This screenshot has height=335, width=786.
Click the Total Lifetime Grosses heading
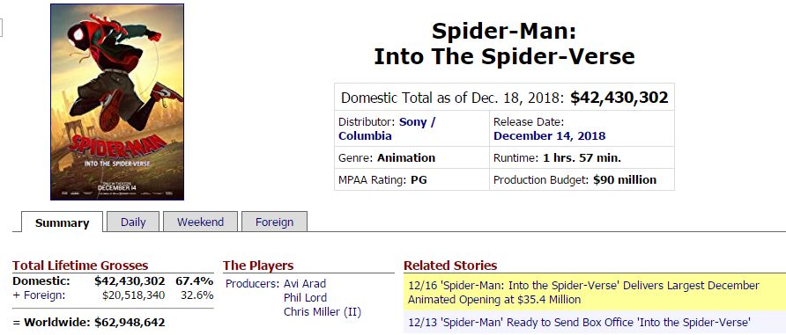point(80,266)
